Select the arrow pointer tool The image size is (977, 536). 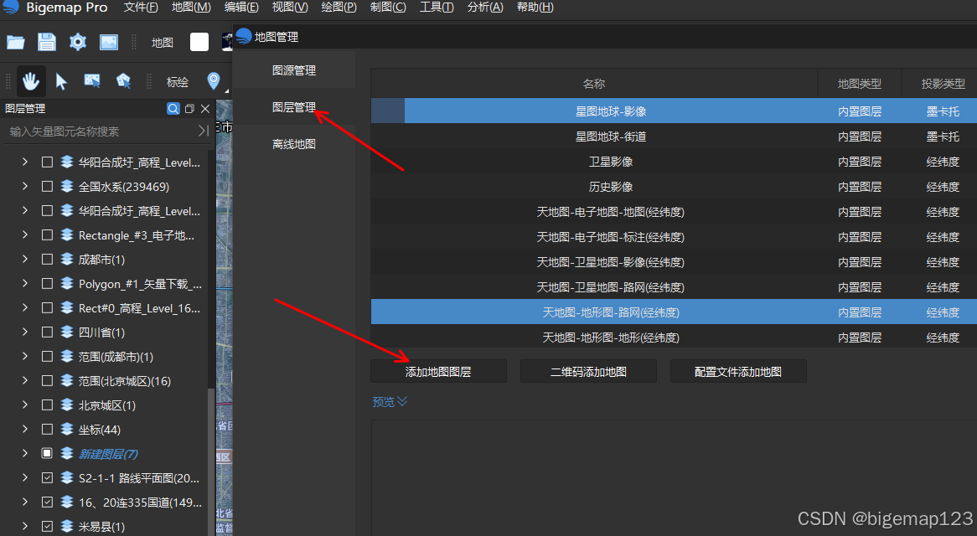[61, 81]
